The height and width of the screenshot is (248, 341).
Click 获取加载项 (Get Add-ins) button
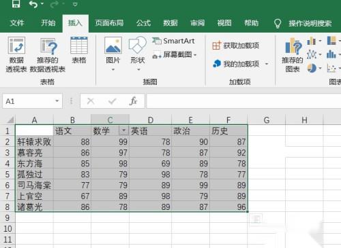click(x=236, y=46)
